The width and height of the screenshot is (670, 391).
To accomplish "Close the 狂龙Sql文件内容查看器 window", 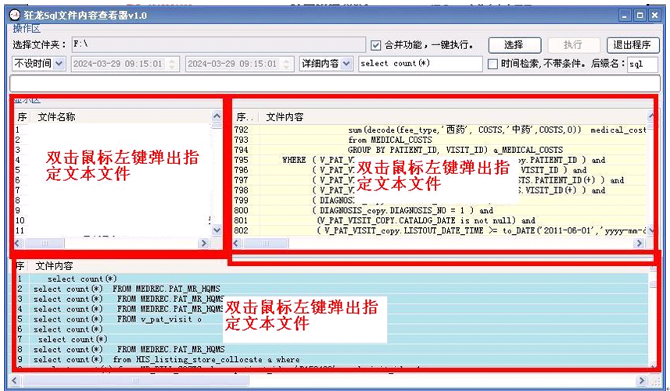I will (654, 16).
